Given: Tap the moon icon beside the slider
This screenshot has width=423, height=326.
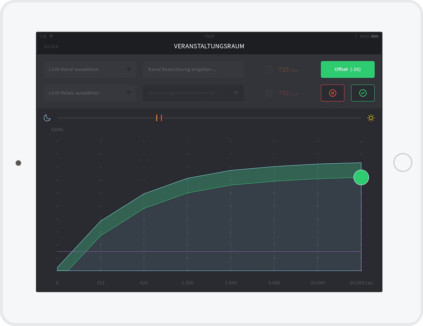Looking at the screenshot, I should click(47, 118).
